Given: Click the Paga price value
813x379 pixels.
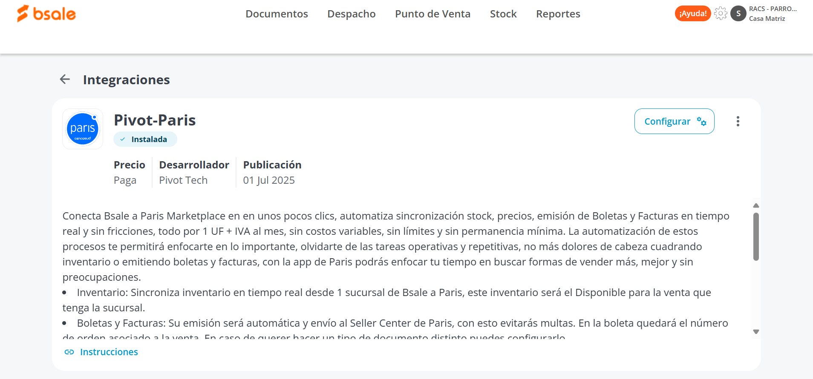Looking at the screenshot, I should (x=125, y=180).
